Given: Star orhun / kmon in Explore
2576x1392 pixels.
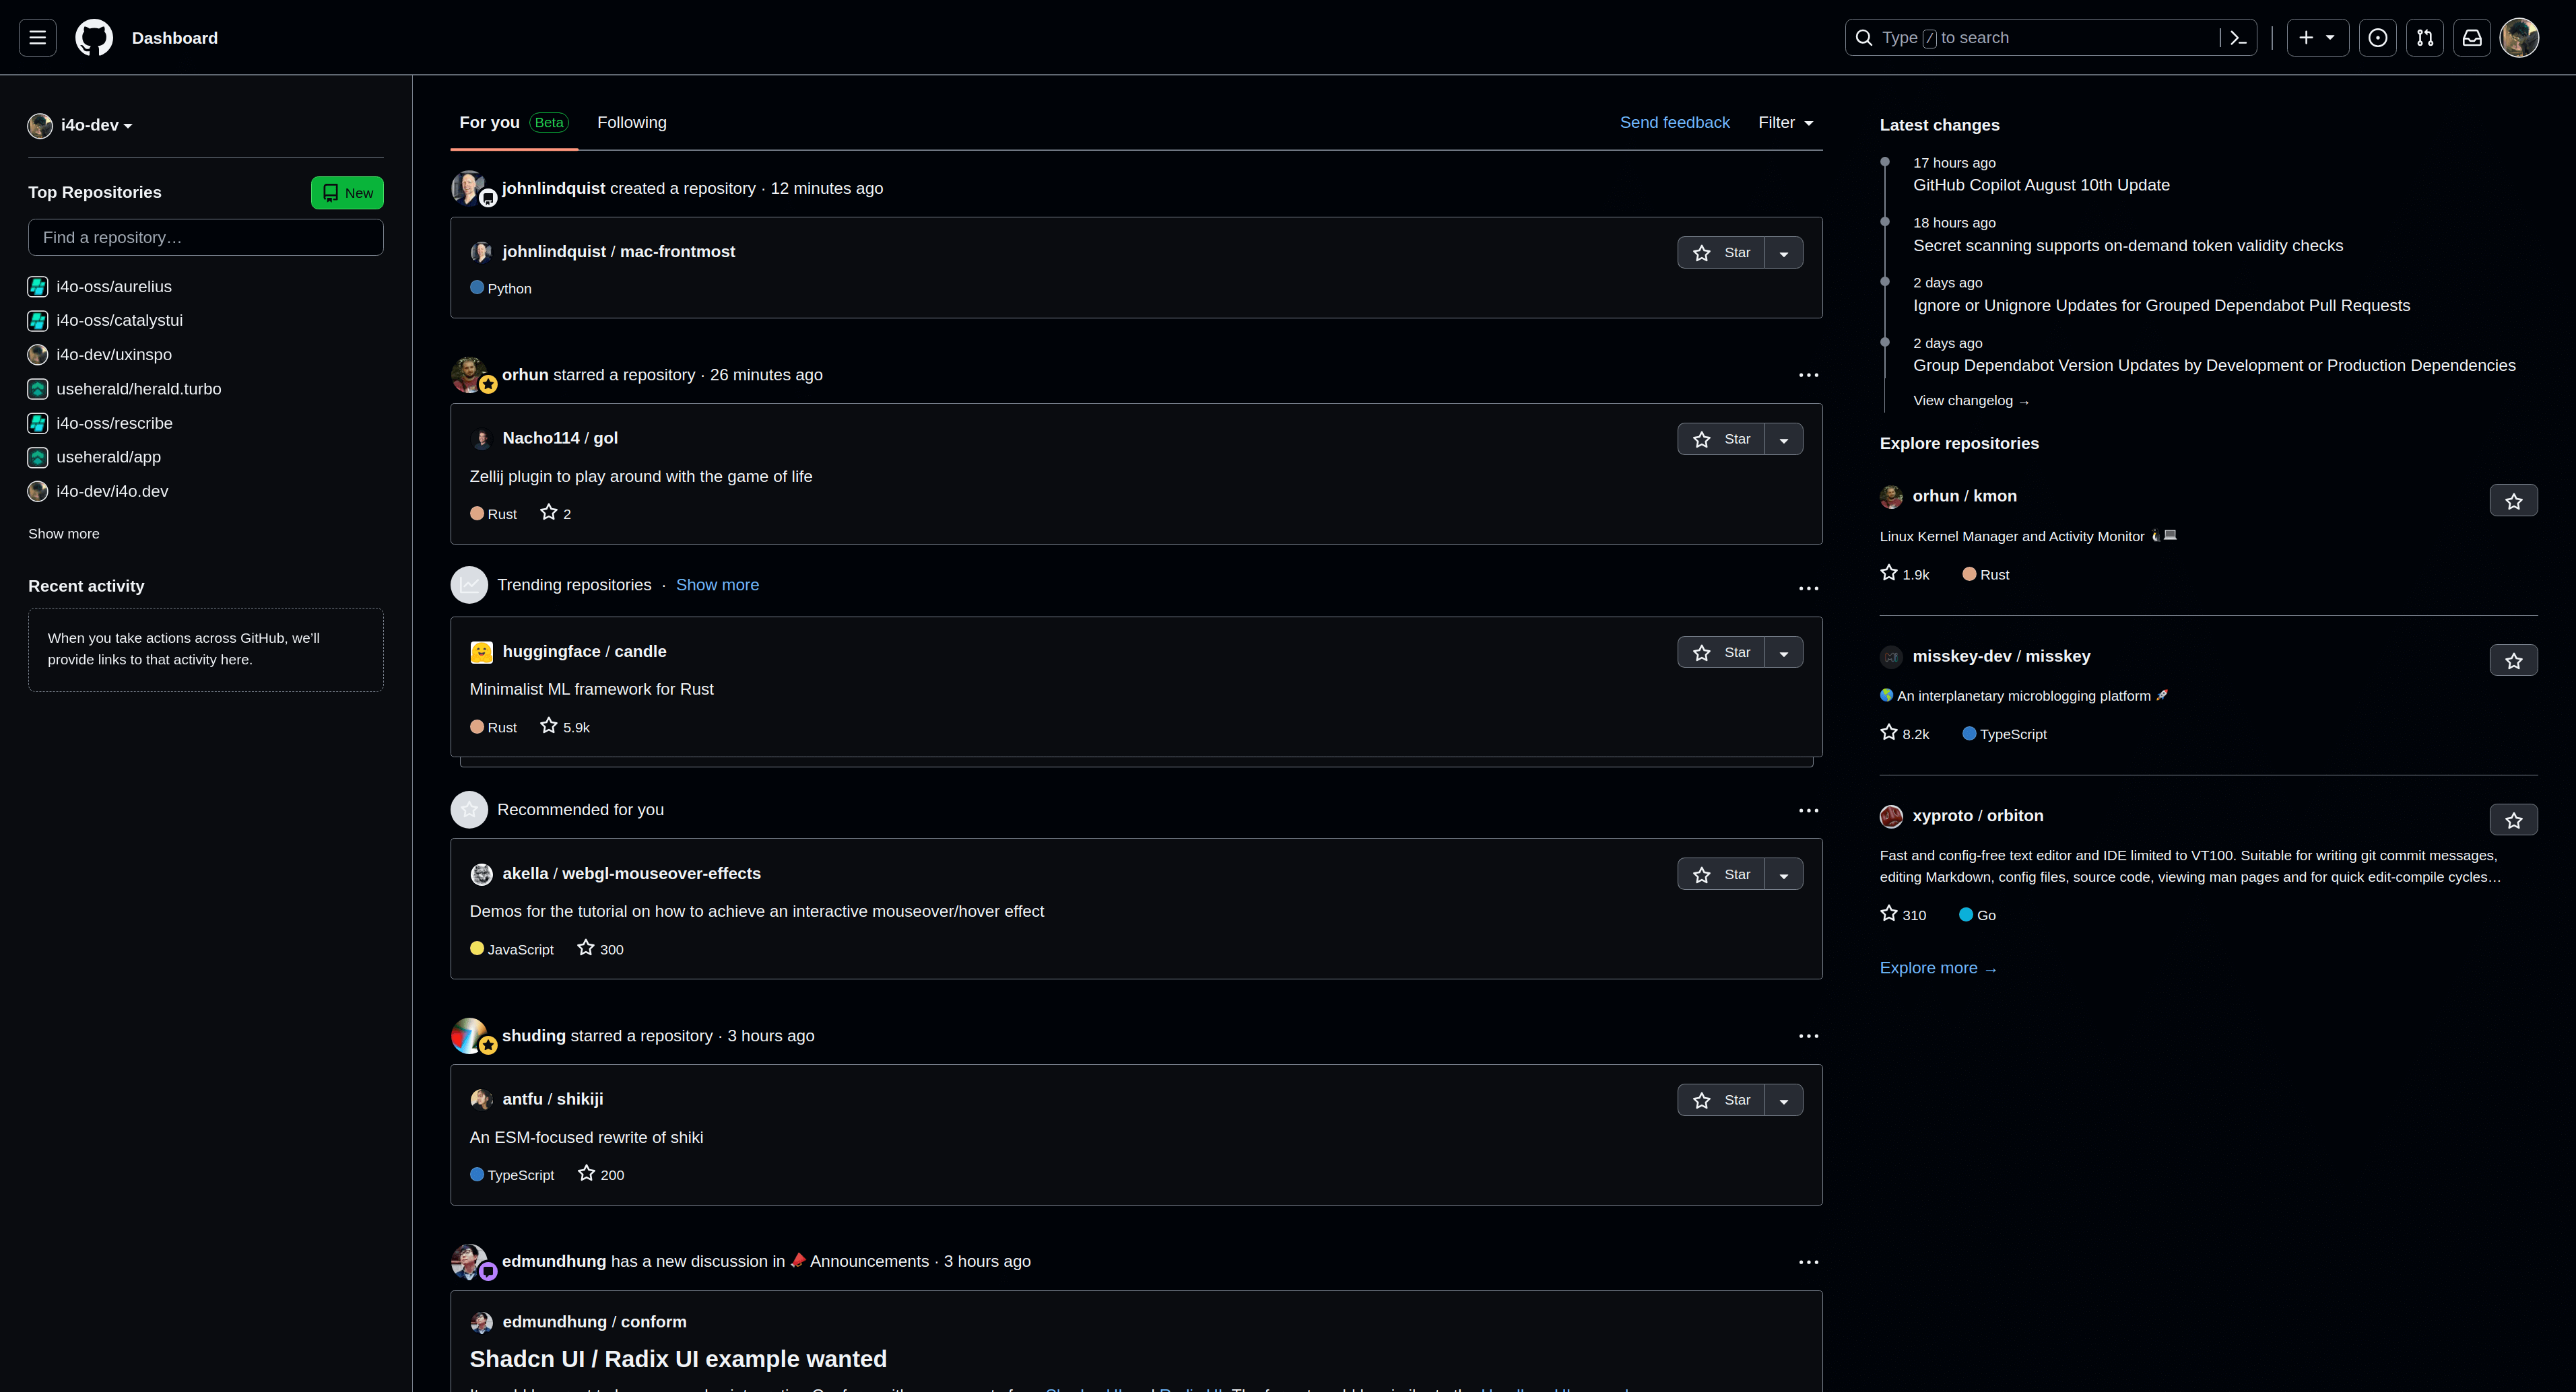Looking at the screenshot, I should pyautogui.click(x=2513, y=501).
